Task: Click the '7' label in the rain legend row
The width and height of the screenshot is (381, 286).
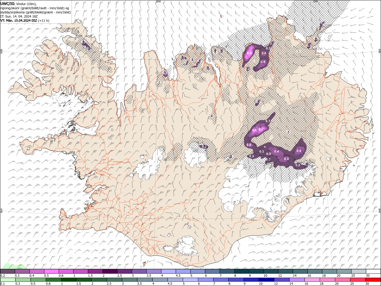Action: pyautogui.click(x=214, y=284)
